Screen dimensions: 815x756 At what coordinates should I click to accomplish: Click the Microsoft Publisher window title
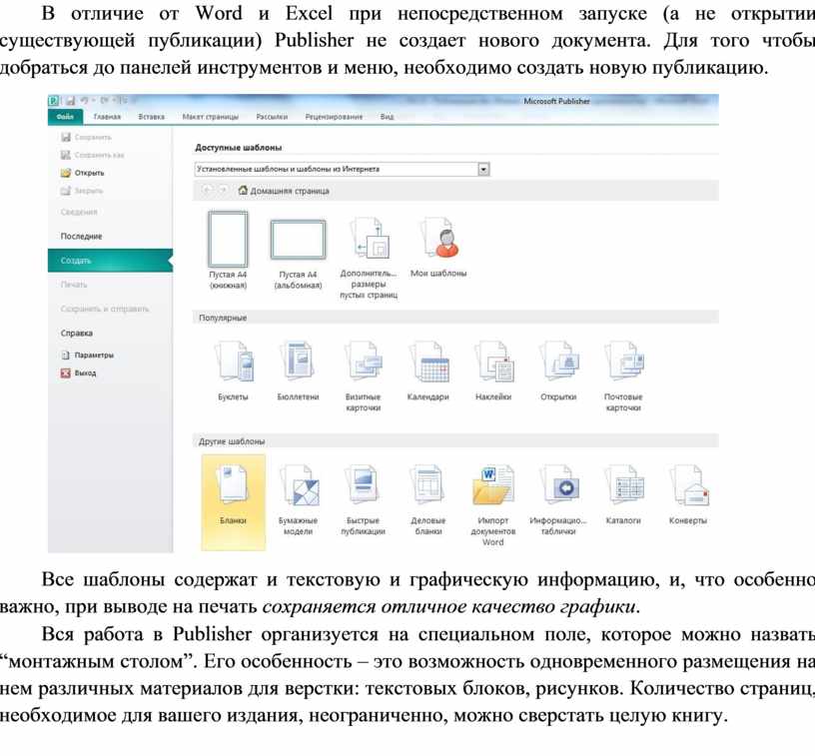[556, 101]
